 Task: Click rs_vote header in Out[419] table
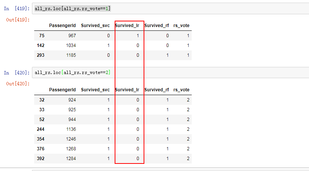(181, 26)
